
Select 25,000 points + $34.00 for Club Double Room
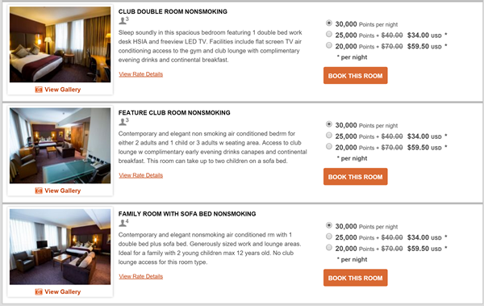[x=329, y=34]
